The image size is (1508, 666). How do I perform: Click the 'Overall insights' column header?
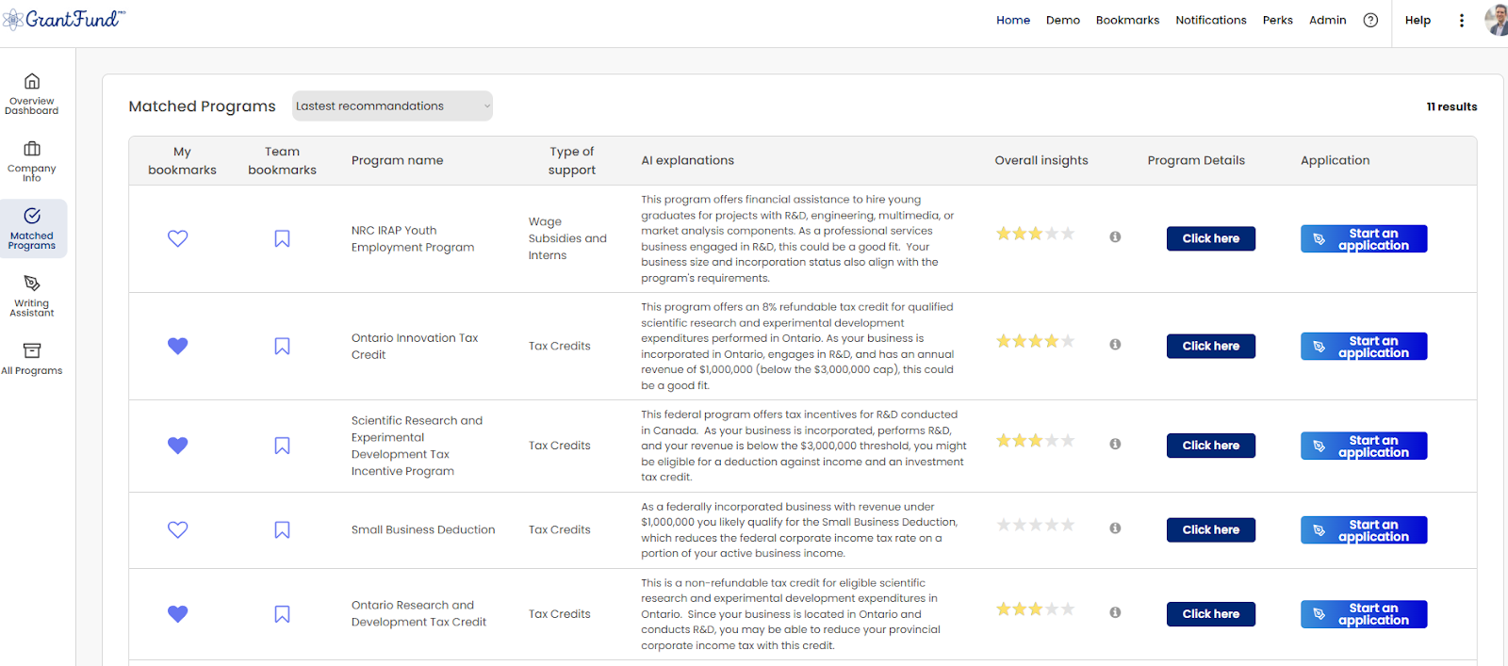(x=1041, y=160)
